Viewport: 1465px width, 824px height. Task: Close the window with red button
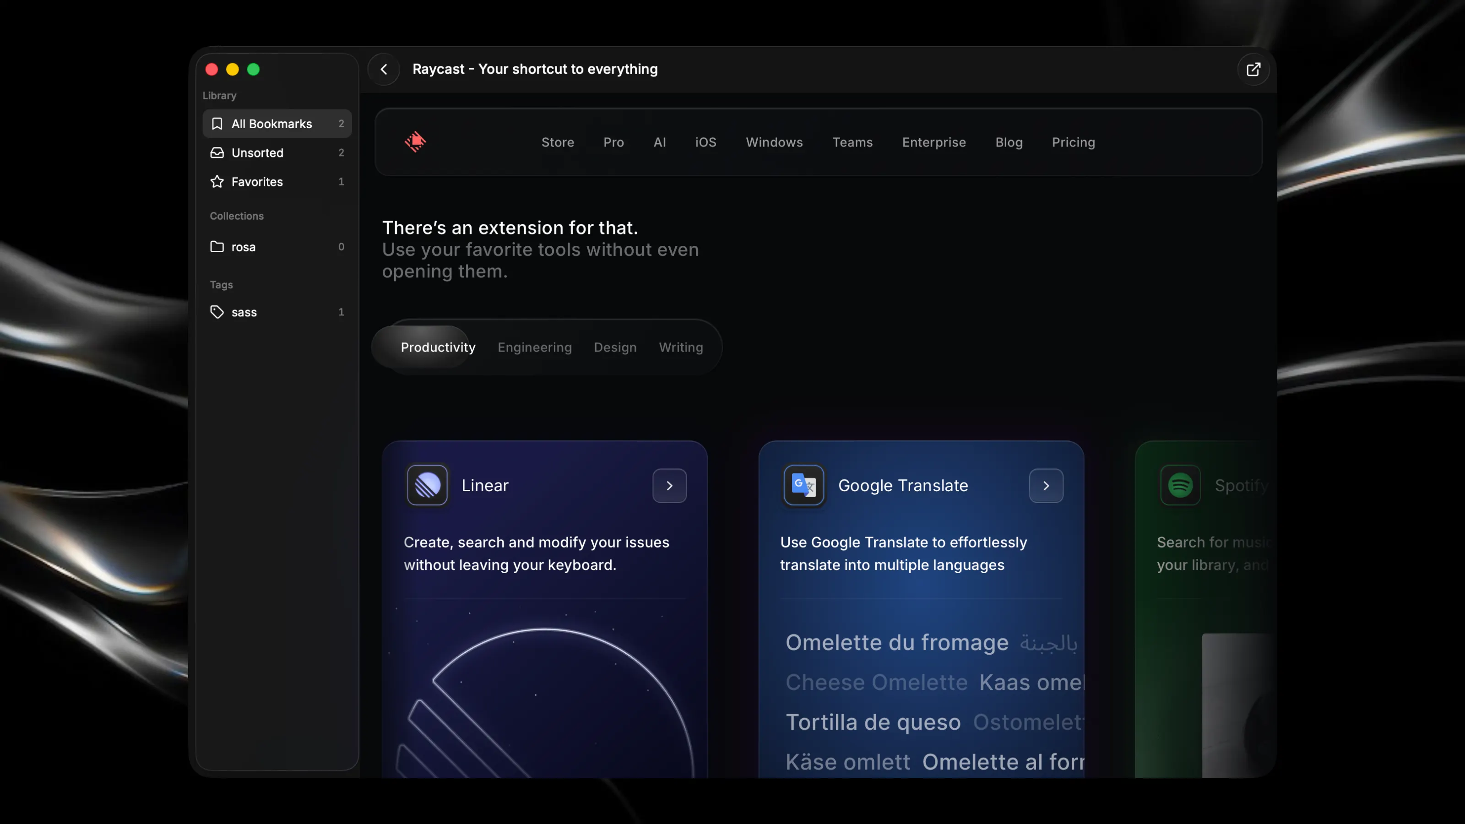[x=212, y=70]
